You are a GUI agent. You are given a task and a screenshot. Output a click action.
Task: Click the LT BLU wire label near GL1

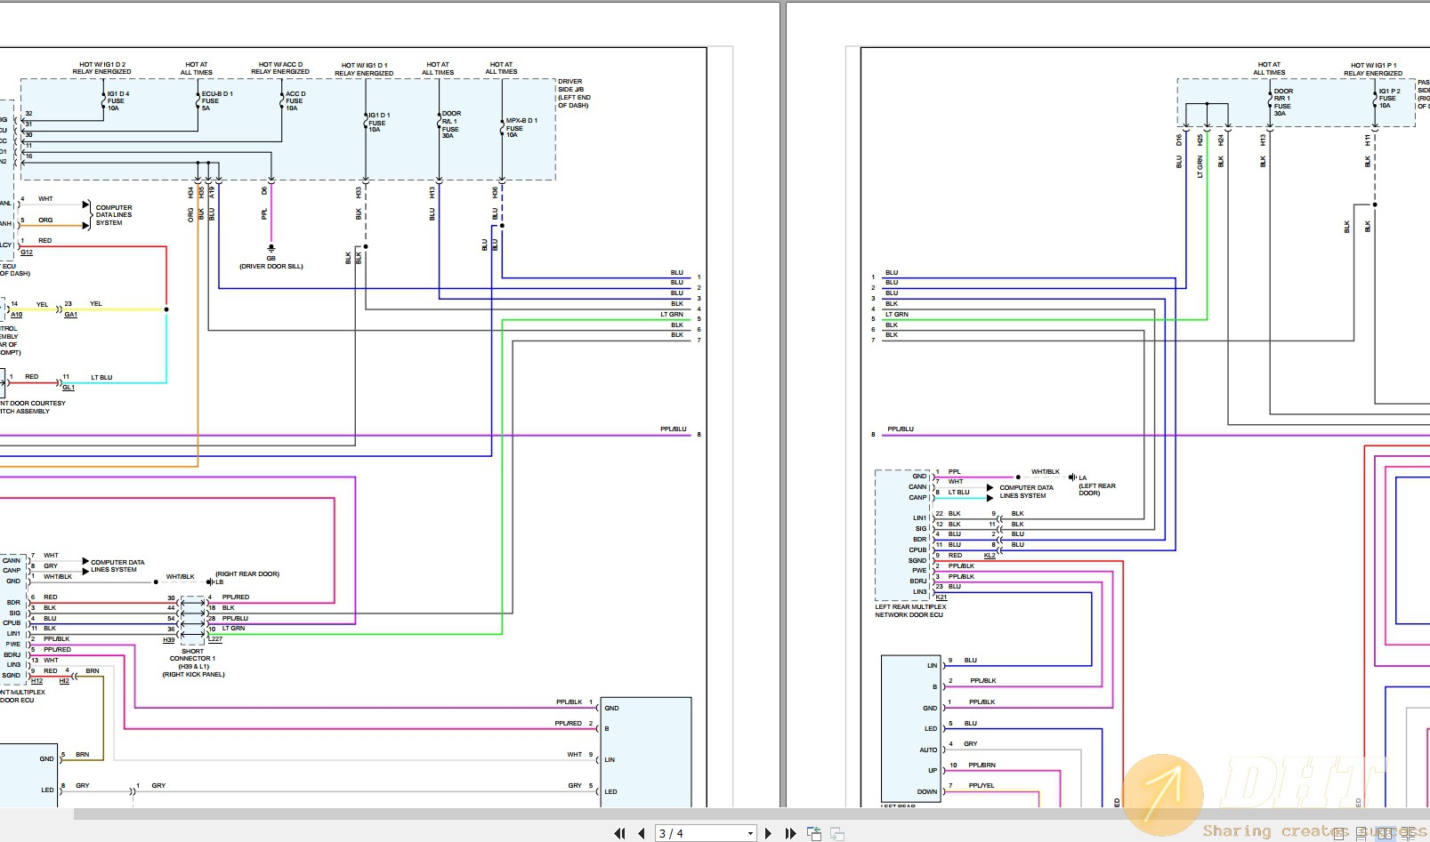point(101,377)
